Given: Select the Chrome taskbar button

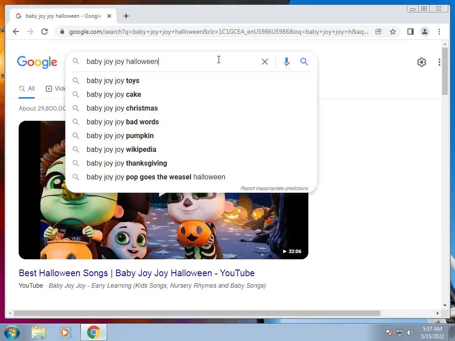Looking at the screenshot, I should tap(93, 332).
